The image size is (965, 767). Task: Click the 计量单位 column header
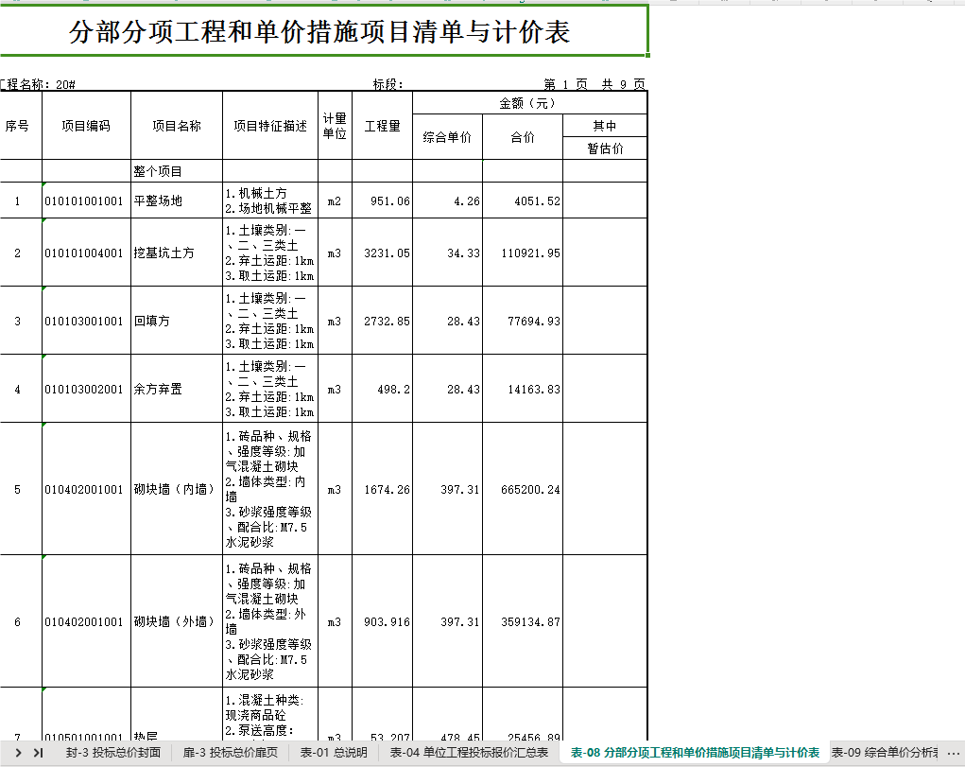click(335, 126)
